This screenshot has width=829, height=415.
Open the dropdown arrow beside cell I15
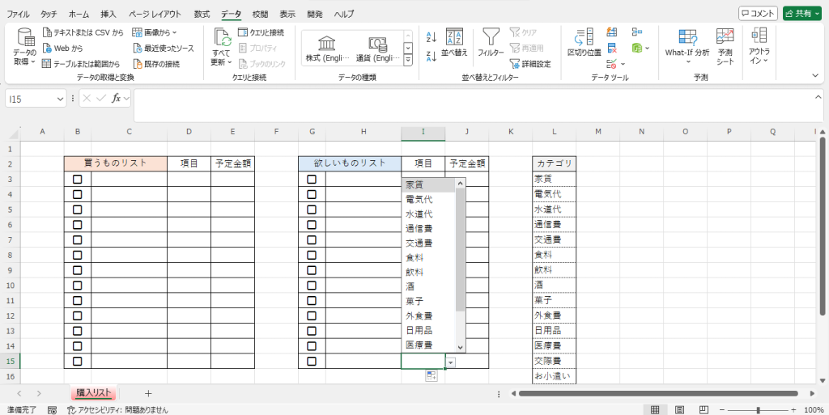coord(451,362)
